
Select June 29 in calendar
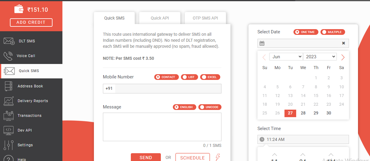(316, 113)
